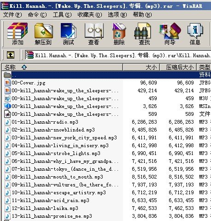The height and width of the screenshot is (221, 211).
Task: Open the Commands (命令) menu
Action: (x=37, y=15)
